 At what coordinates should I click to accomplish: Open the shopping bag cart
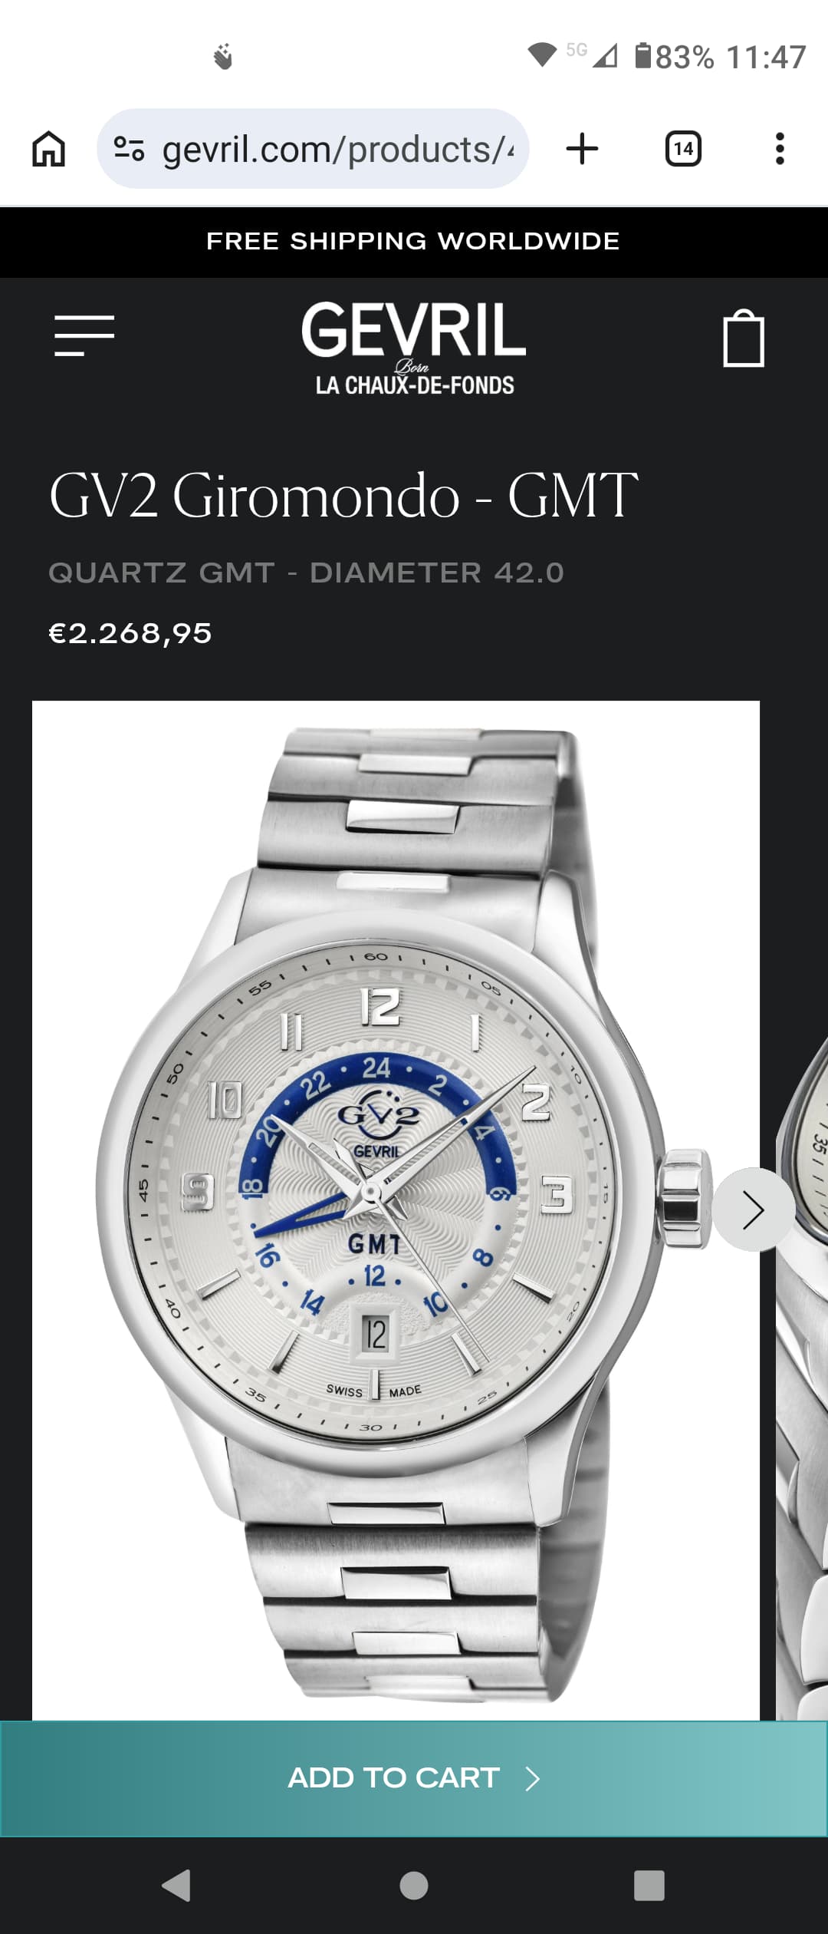[744, 338]
